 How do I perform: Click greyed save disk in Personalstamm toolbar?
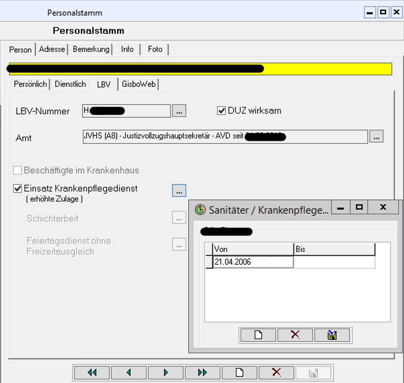pyautogui.click(x=313, y=373)
